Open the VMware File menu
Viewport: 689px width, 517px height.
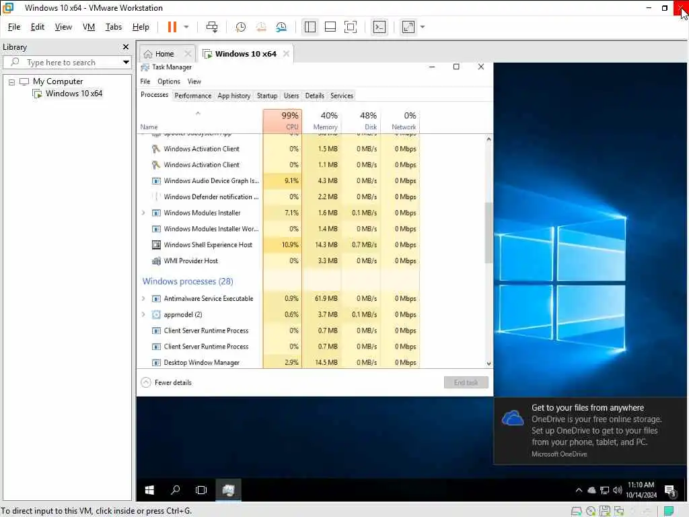pos(14,27)
